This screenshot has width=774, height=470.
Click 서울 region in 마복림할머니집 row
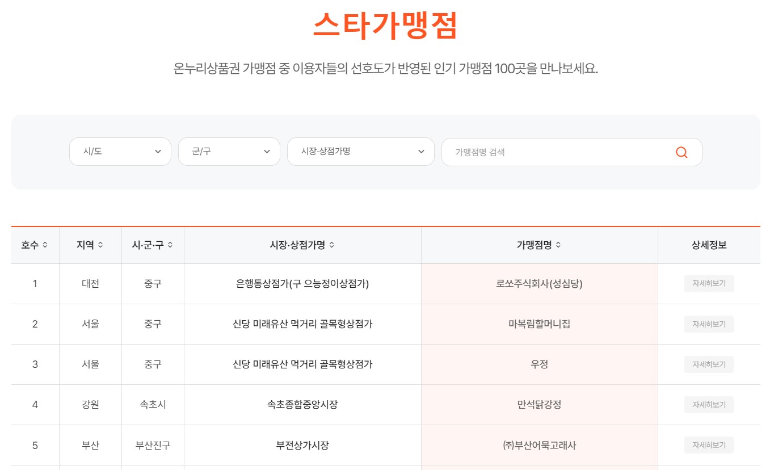(90, 324)
